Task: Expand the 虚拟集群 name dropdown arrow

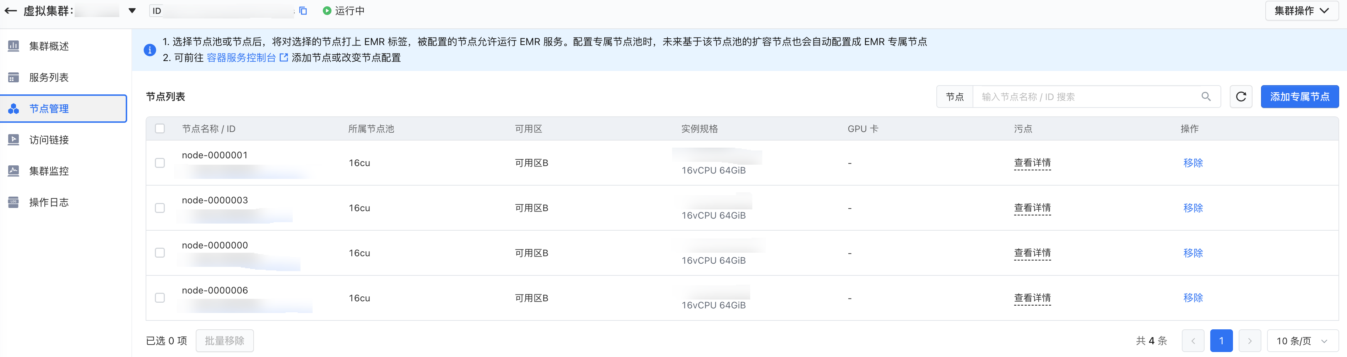Action: point(132,11)
